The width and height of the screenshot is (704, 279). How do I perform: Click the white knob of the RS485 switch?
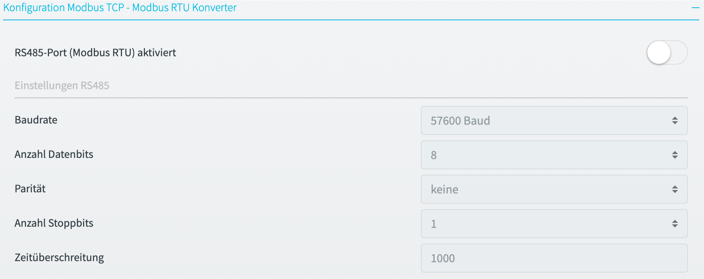[659, 52]
